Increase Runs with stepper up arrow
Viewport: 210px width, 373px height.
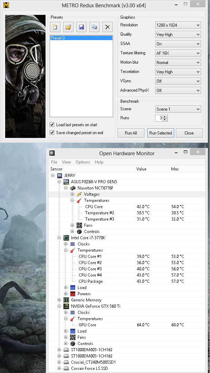165,116
